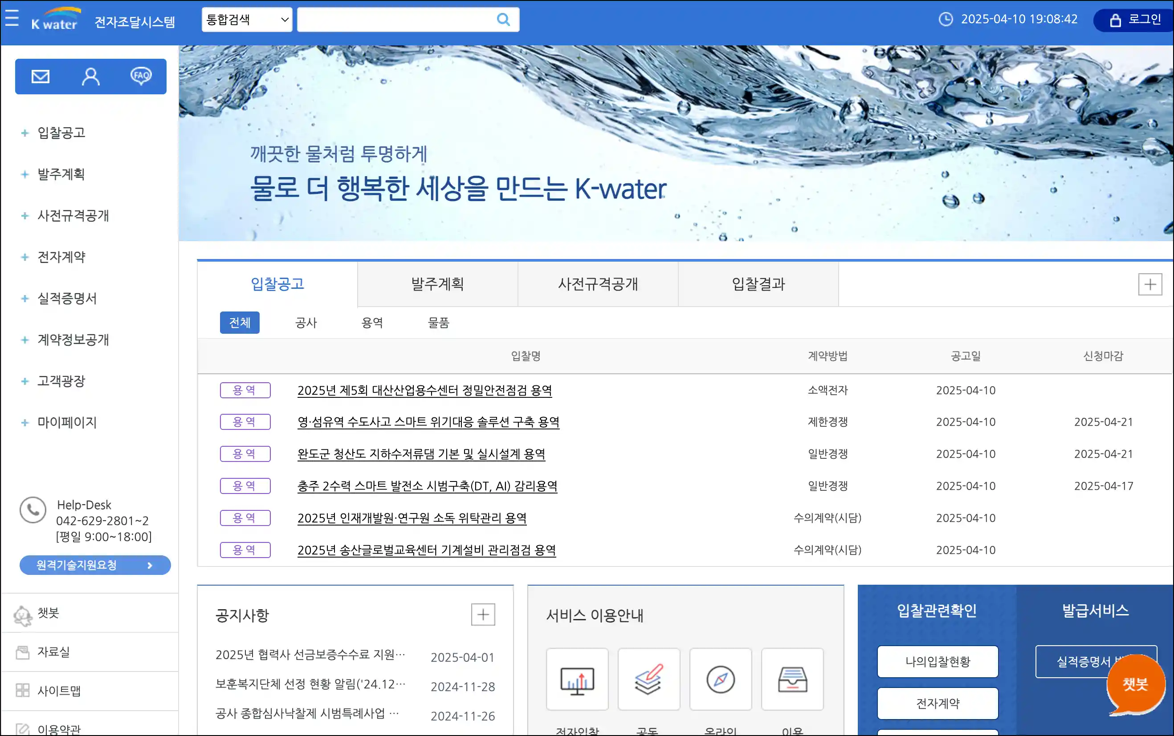Click 나의입찰현황 button

coord(938,661)
